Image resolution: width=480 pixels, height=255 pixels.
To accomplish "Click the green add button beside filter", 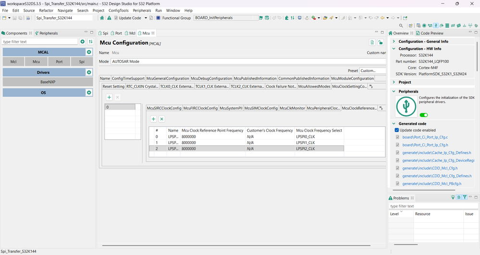I will [x=83, y=42].
